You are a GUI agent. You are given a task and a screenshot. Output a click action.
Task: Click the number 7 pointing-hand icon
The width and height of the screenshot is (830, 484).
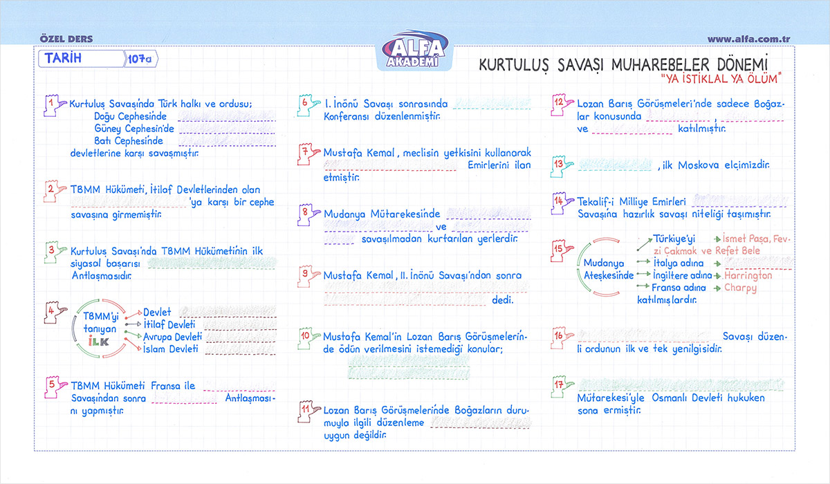click(308, 153)
